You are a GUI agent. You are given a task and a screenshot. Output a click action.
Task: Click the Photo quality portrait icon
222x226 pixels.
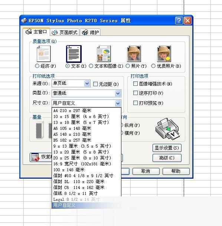click(x=134, y=54)
